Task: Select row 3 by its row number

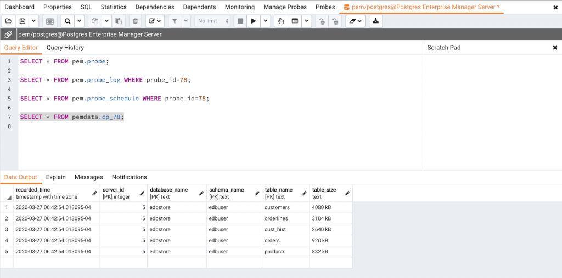Action: pos(7,230)
